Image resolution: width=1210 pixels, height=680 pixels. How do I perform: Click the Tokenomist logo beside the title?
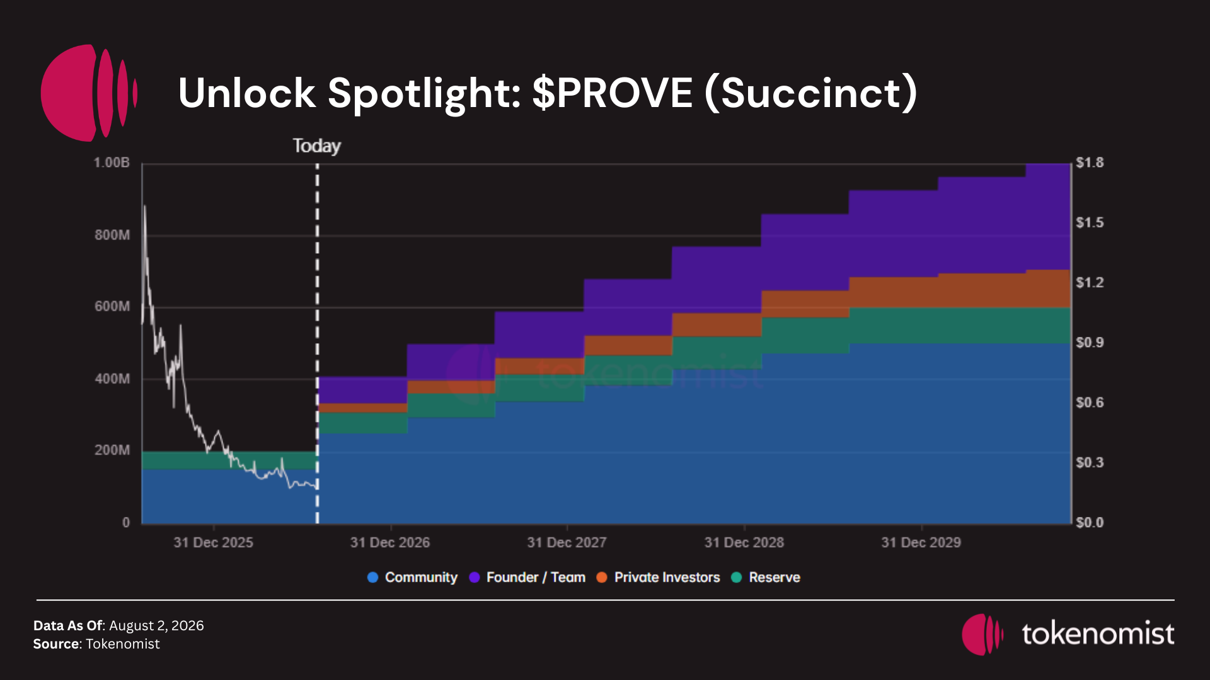click(89, 93)
